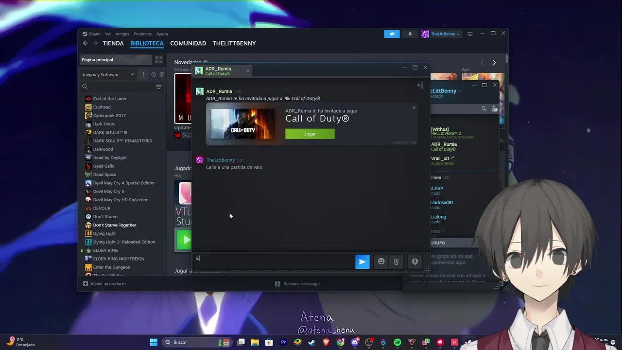Add a friend to the ADR_Rumia chat
Viewport: 622px width, 350px height.
[x=420, y=86]
